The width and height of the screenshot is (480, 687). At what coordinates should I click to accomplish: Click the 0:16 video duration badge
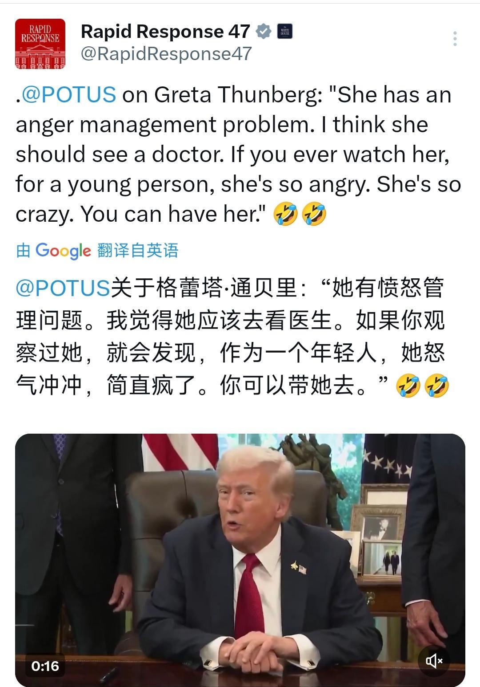(45, 666)
